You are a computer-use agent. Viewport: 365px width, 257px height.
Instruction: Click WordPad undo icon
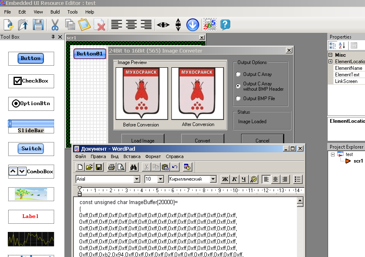[x=175, y=167]
